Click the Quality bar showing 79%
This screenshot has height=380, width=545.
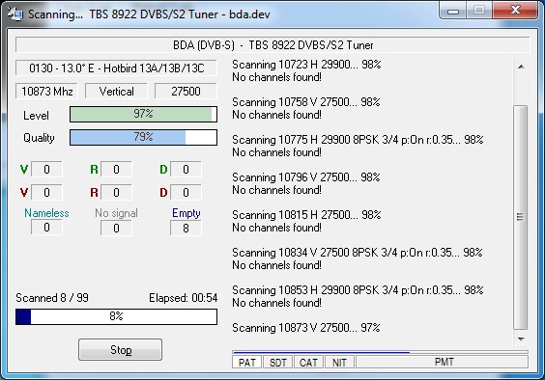click(x=143, y=137)
